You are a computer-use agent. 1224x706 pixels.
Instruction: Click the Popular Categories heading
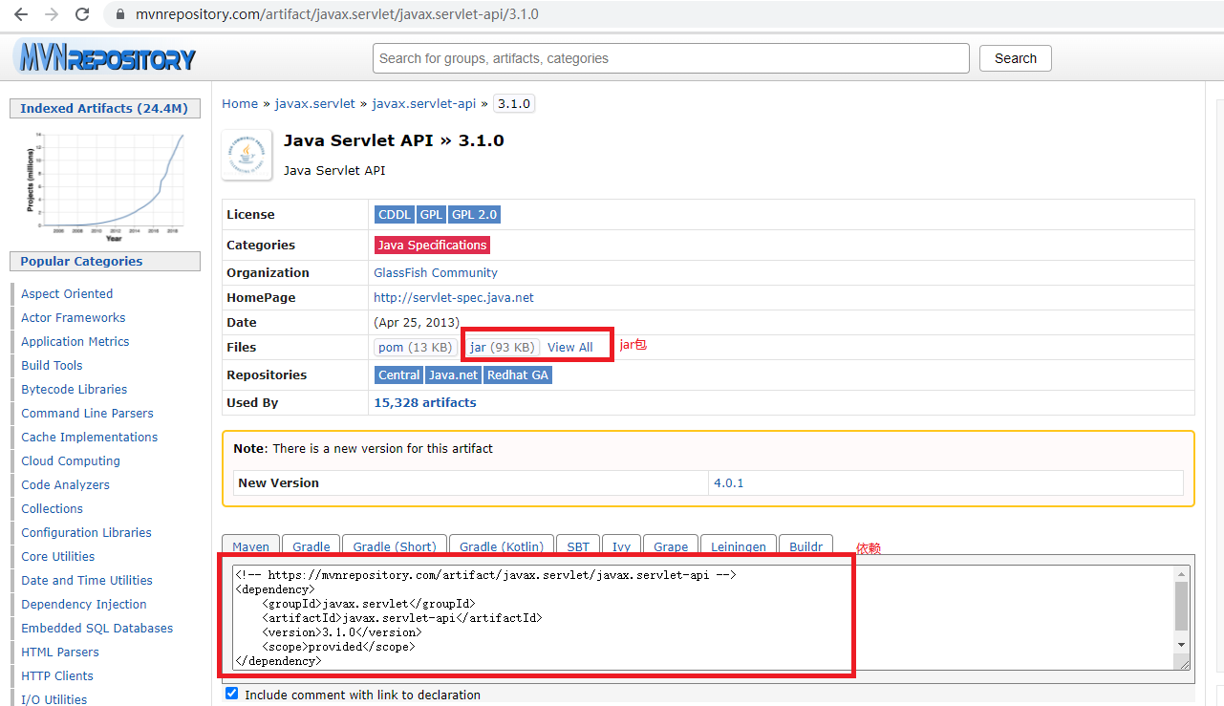pyautogui.click(x=104, y=261)
